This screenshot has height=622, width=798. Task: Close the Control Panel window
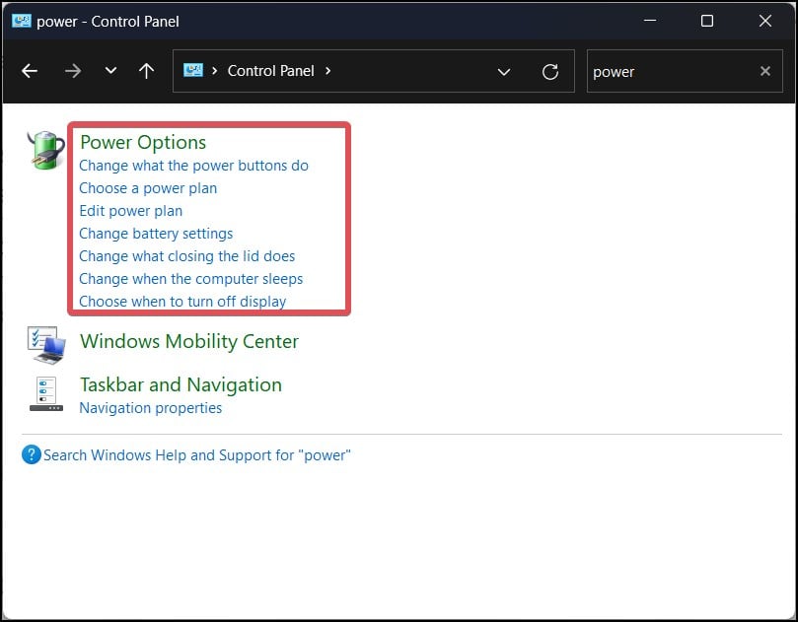(x=764, y=21)
